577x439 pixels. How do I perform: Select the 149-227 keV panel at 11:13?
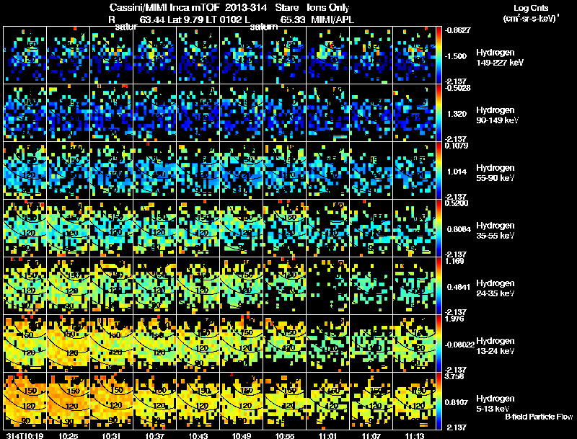click(x=414, y=56)
